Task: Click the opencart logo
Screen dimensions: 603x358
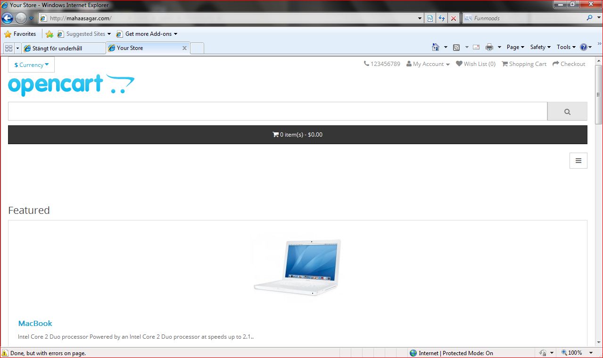Action: (71, 85)
